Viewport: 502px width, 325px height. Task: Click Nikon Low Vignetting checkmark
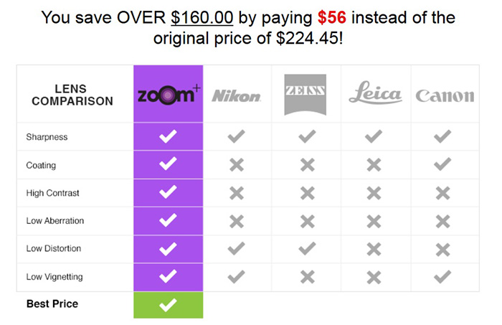pyautogui.click(x=236, y=277)
